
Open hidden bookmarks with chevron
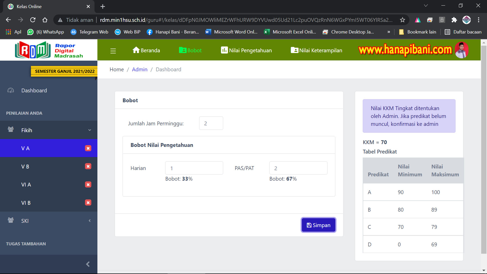click(x=389, y=32)
